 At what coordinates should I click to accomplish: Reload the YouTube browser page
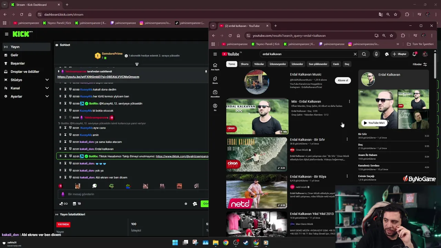tap(230, 35)
